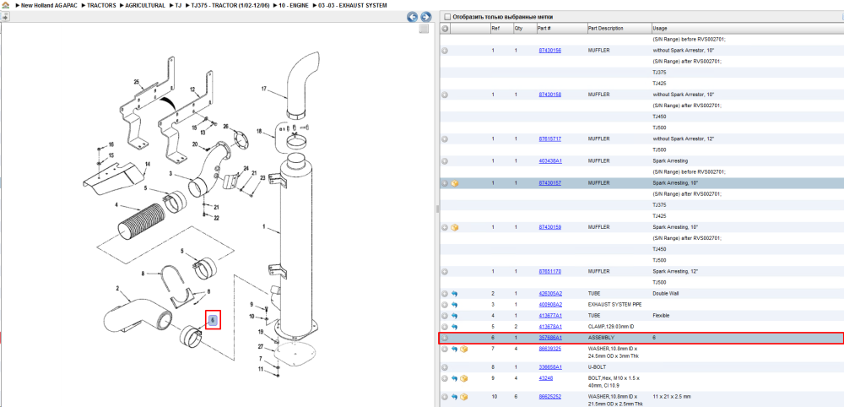Add muffler 87430156 with the plus icon
Viewport: 844px width, 407px height.
445,51
